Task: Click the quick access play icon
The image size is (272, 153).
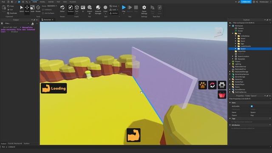Action: [19, 2]
